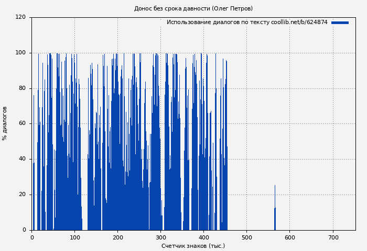Click the "Счетчик знаков (тыс.)" axis label
This screenshot has width=367, height=251.
tap(193, 246)
